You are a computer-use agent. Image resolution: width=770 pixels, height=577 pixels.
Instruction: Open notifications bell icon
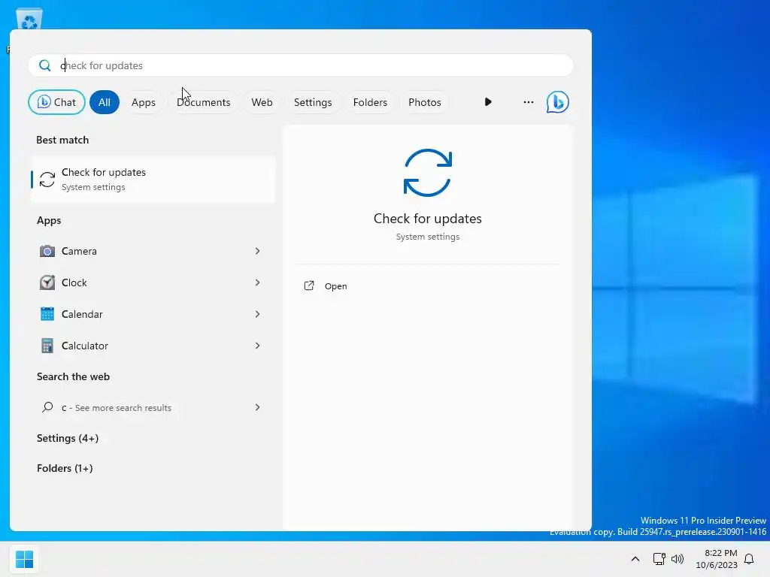point(749,559)
